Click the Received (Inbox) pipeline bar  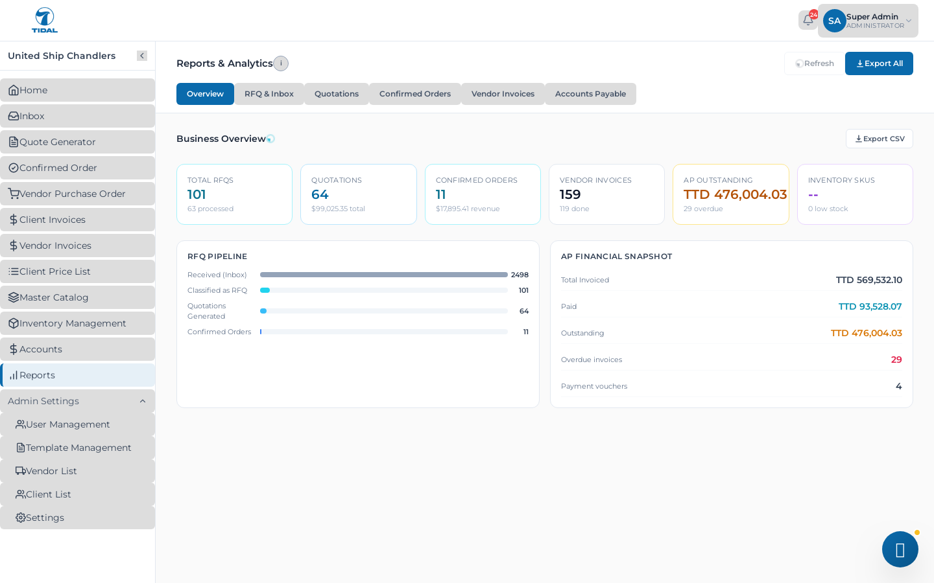[384, 275]
